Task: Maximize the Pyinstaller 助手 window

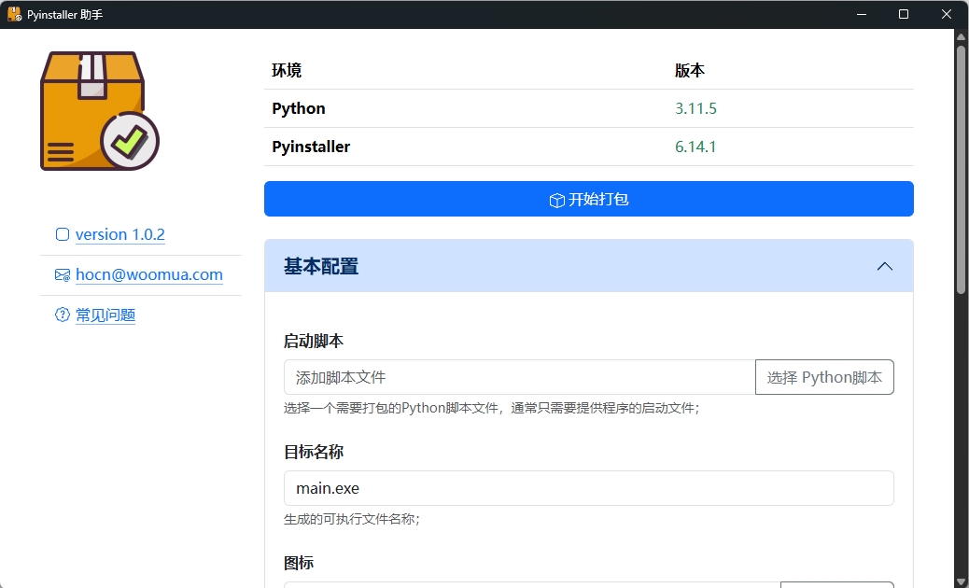Action: tap(904, 14)
